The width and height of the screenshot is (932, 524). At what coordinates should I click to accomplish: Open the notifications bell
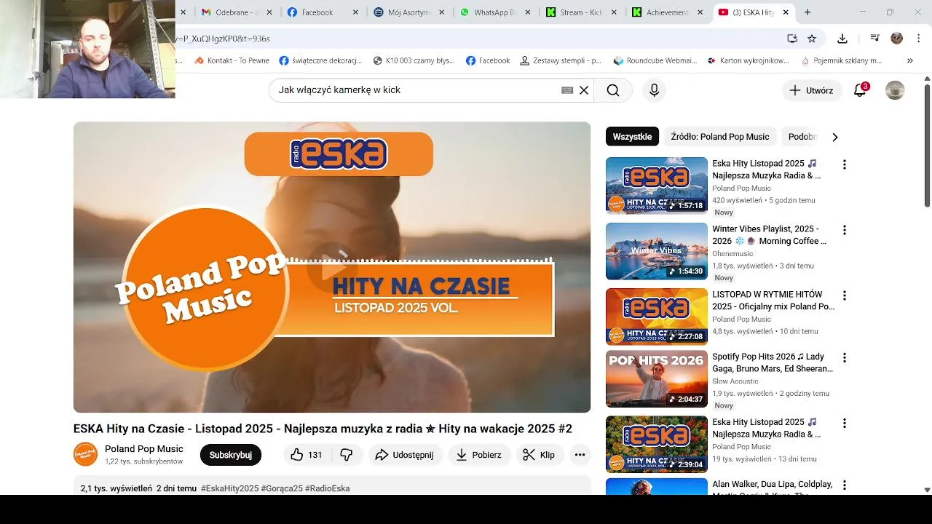coord(860,90)
